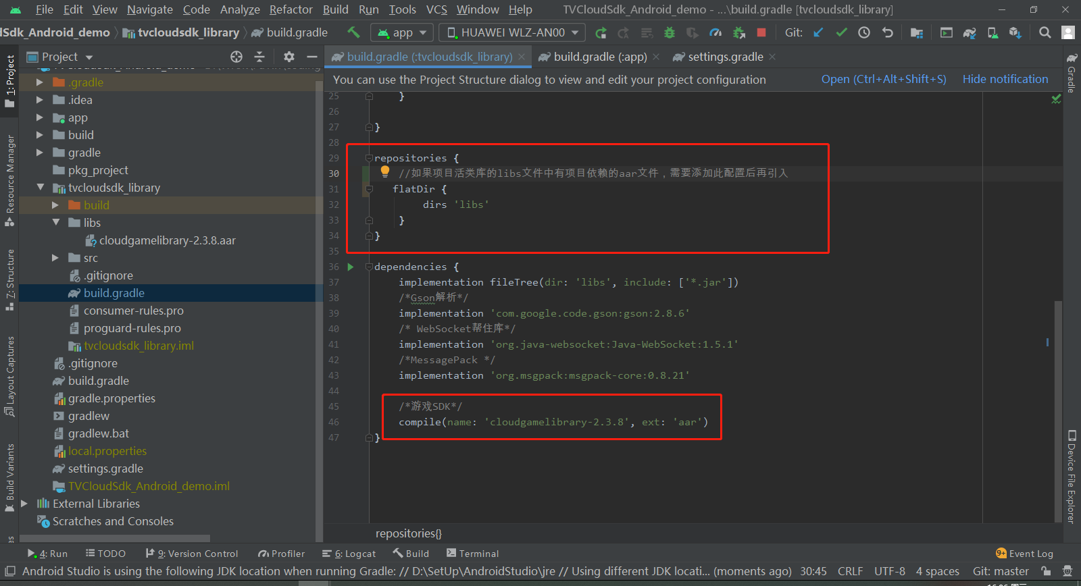Click the Git: master branch status
1081x586 pixels.
click(x=1001, y=571)
